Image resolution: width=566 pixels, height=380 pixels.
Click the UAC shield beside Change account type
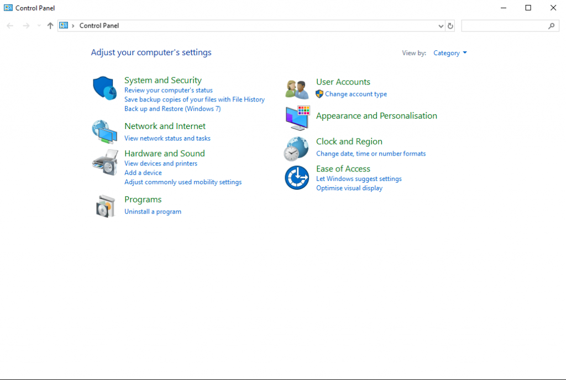click(x=319, y=94)
